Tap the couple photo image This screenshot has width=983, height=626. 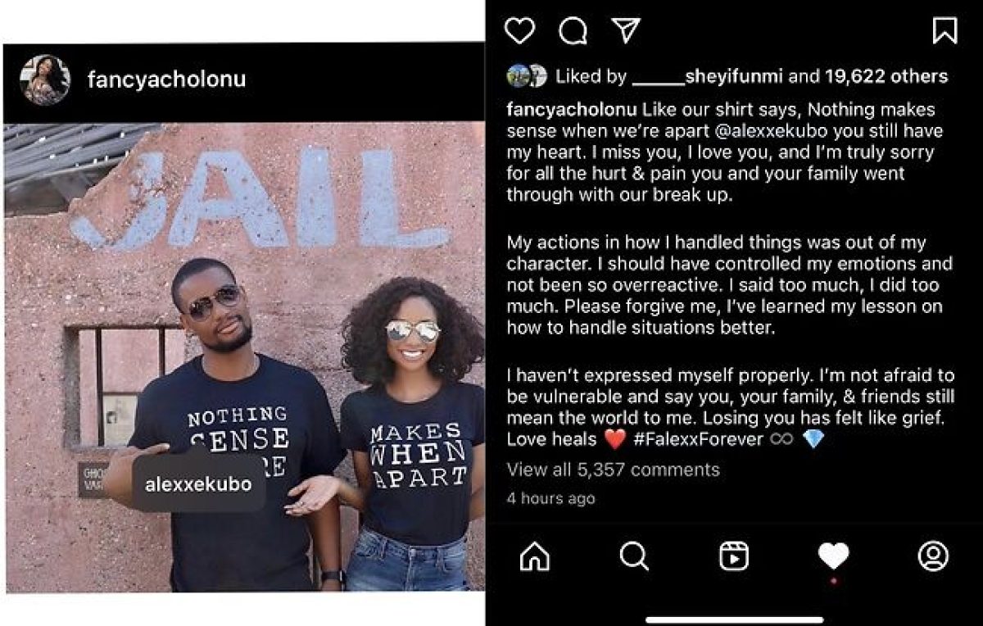click(243, 357)
